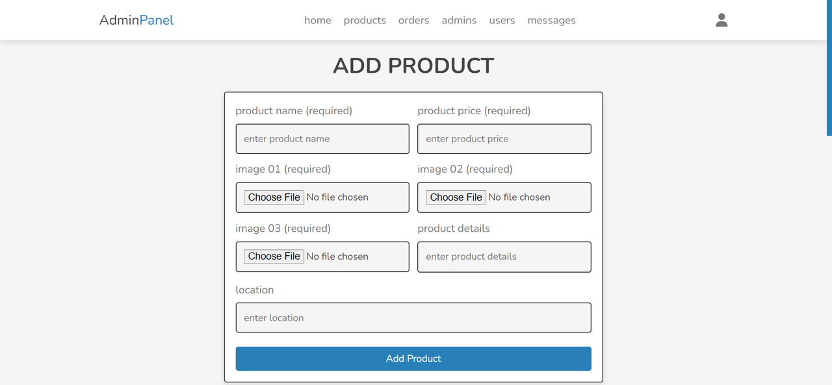
Task: Go to AdminPanel logo link
Action: pos(136,20)
